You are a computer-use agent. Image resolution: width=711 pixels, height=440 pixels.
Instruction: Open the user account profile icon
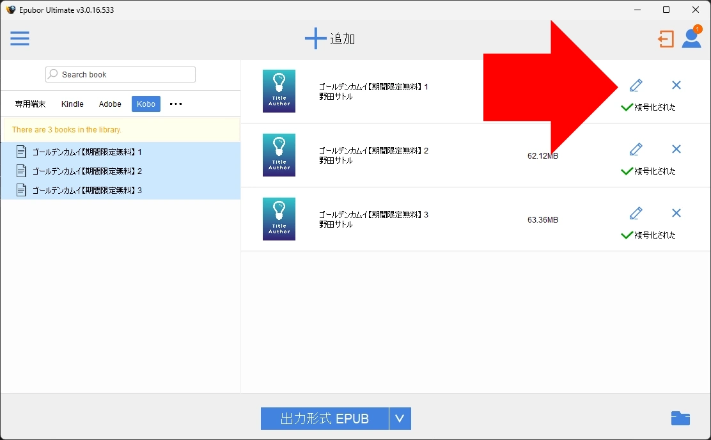tap(691, 38)
